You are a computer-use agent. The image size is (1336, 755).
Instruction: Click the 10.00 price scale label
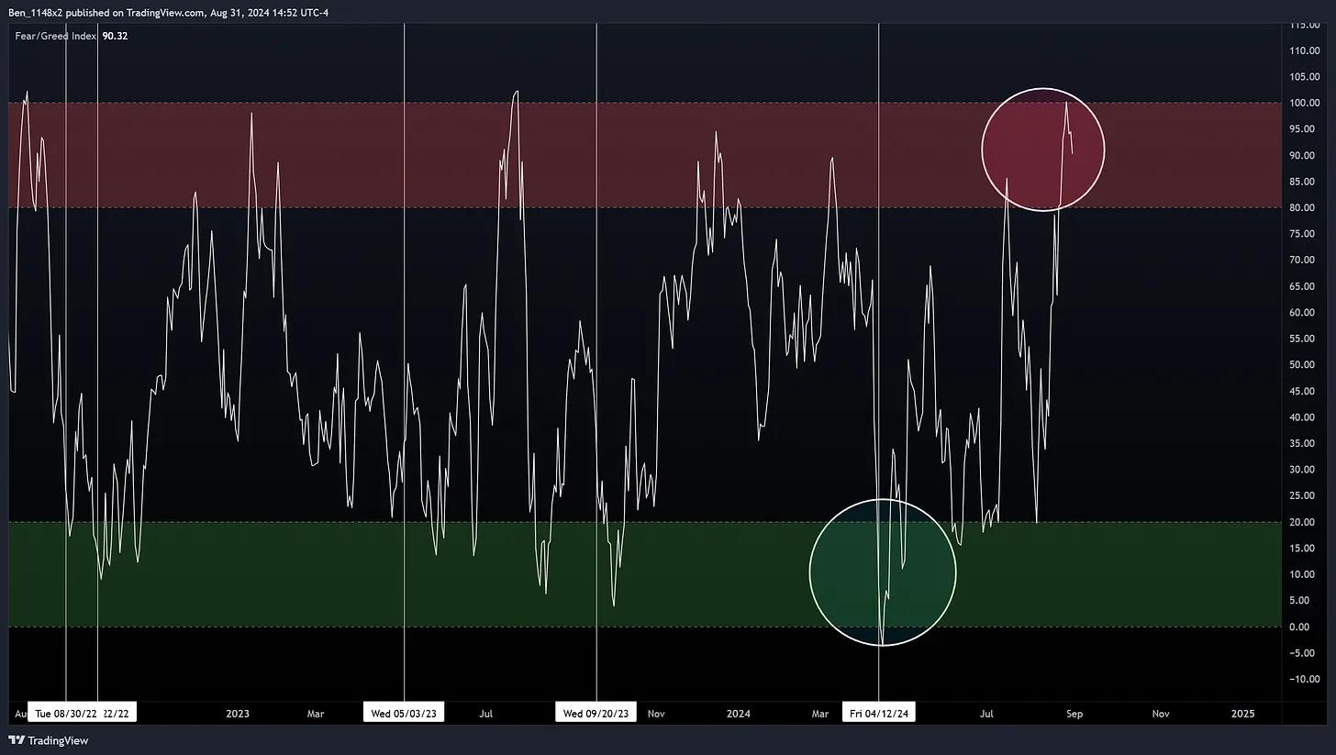[1304, 574]
